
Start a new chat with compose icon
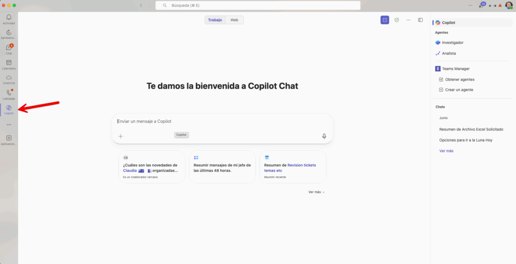(384, 20)
